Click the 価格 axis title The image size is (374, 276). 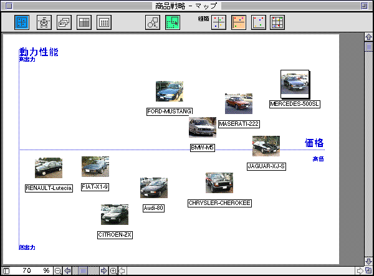tap(314, 143)
